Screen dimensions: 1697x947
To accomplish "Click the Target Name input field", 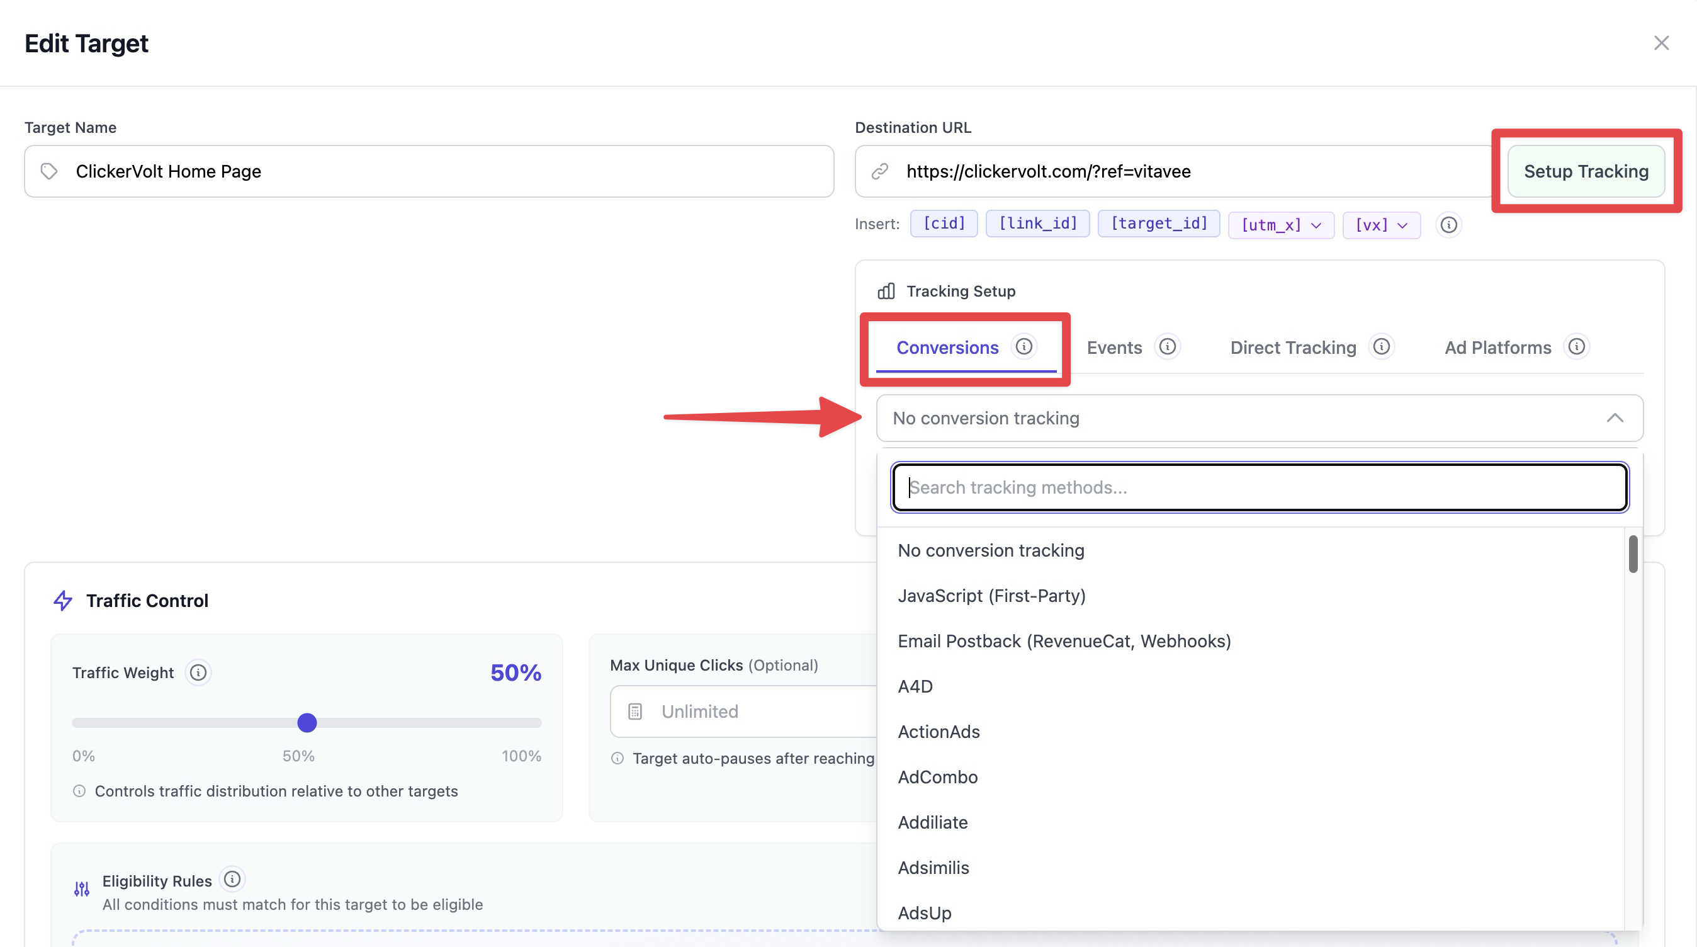I will 429,171.
